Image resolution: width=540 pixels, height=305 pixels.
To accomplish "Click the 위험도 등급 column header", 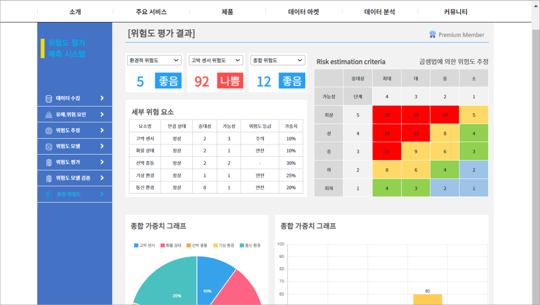I will (260, 126).
